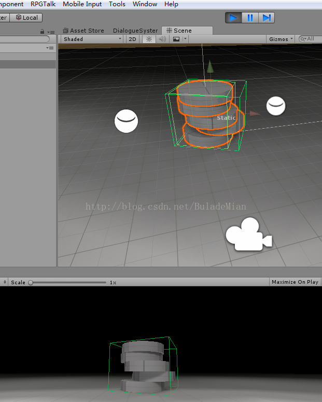
Task: Advance one frame with the Step button
Action: (267, 18)
